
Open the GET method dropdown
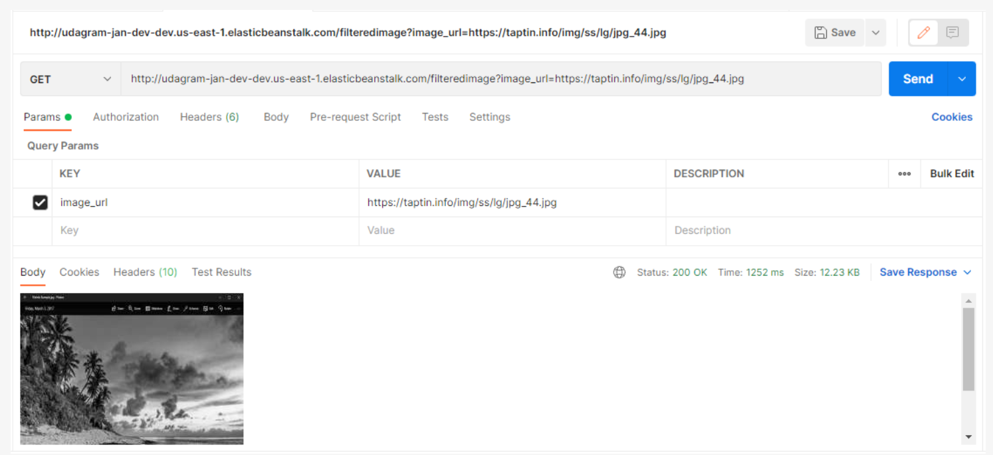[x=70, y=79]
